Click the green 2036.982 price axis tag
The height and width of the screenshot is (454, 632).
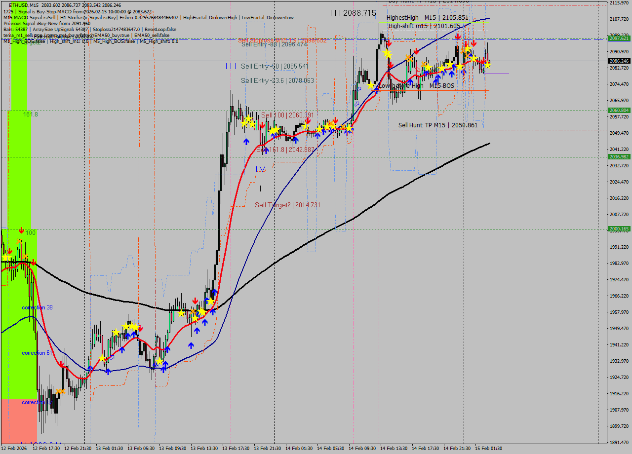pyautogui.click(x=619, y=157)
